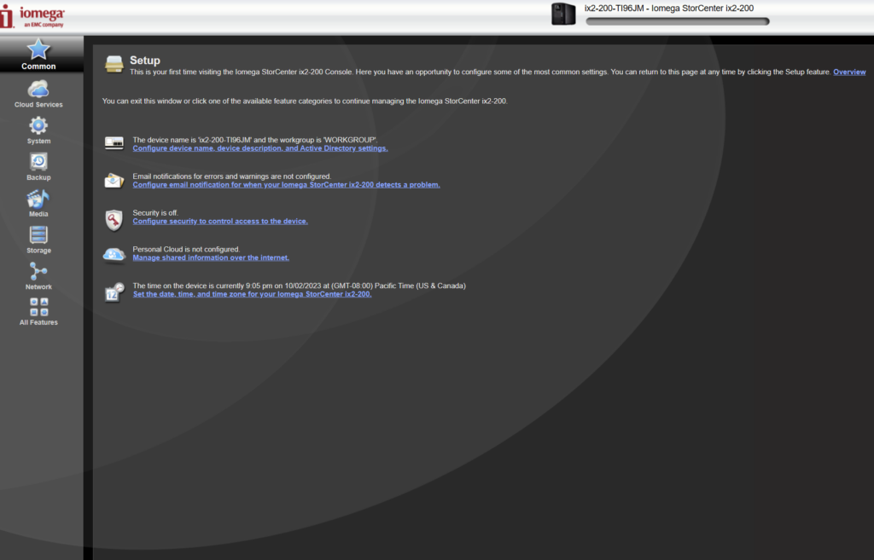Click the Setup drive icon beside heading
This screenshot has height=560, width=874.
click(x=114, y=65)
